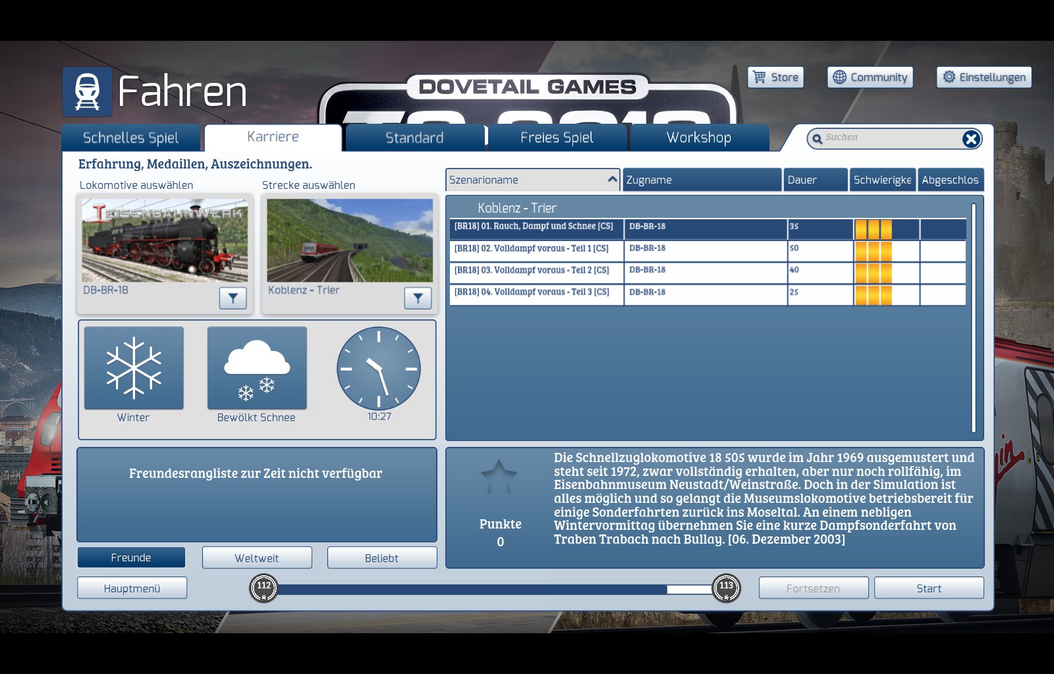Select the Koblenz - Trier route thumbnail
Viewport: 1054px width, 674px height.
tap(350, 240)
